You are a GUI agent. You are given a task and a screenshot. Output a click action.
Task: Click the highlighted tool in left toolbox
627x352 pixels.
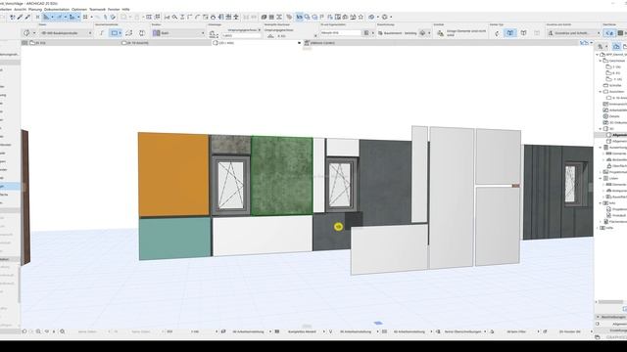pos(10,186)
